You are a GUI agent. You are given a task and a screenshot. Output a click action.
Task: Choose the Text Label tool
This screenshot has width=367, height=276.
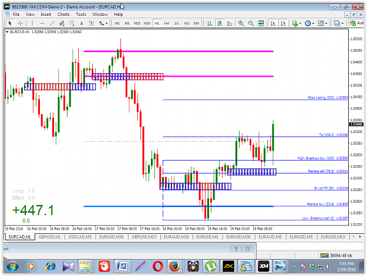(92, 23)
